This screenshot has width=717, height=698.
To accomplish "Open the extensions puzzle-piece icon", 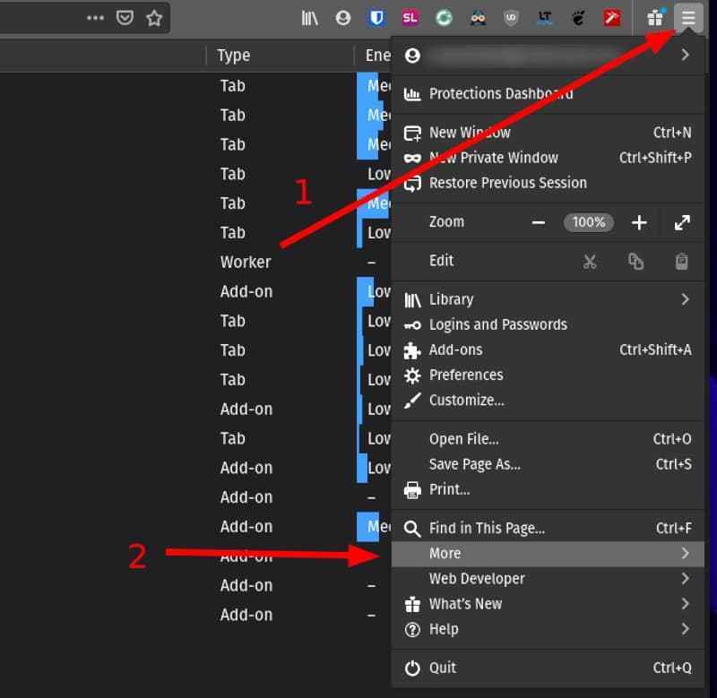I will tap(655, 17).
